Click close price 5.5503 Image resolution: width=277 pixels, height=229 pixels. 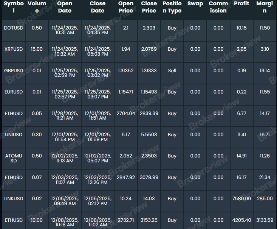[149, 135]
